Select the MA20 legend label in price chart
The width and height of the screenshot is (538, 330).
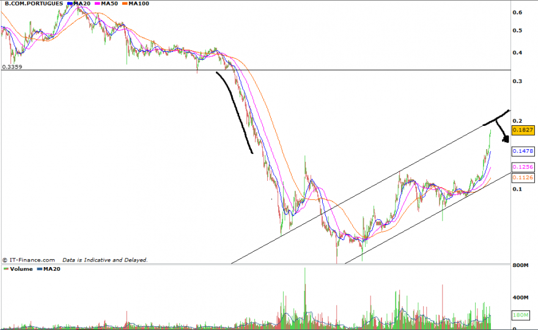pos(82,4)
